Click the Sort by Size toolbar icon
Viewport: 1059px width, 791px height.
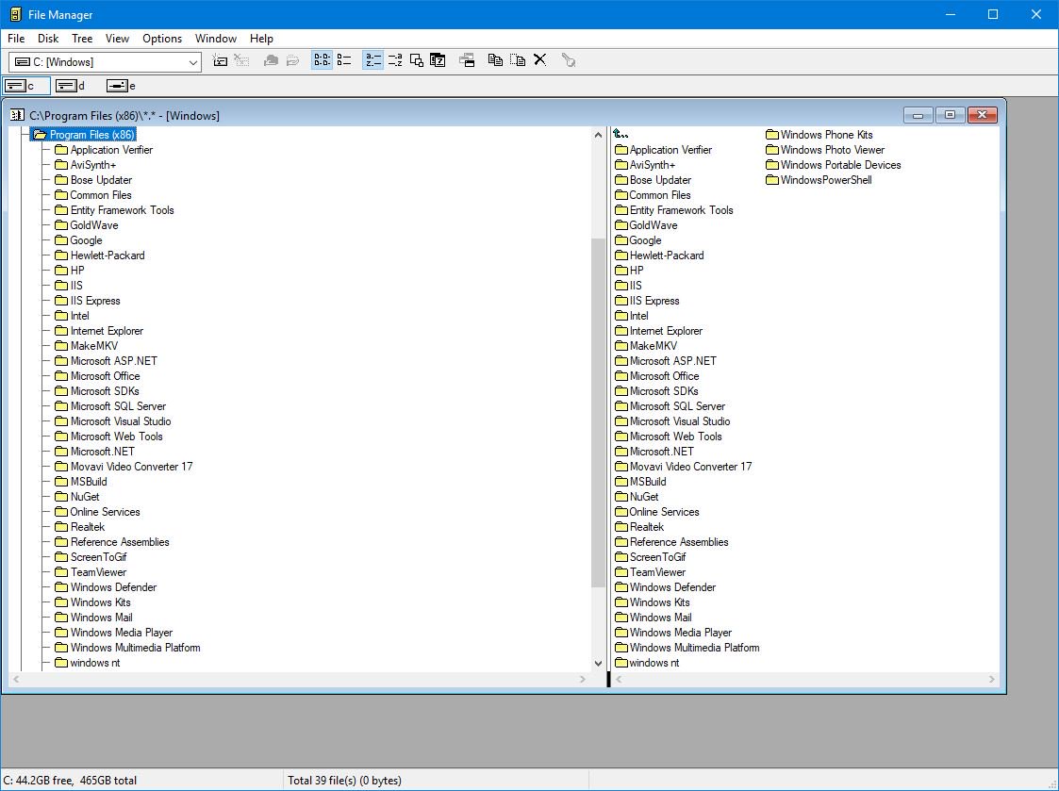[x=417, y=60]
